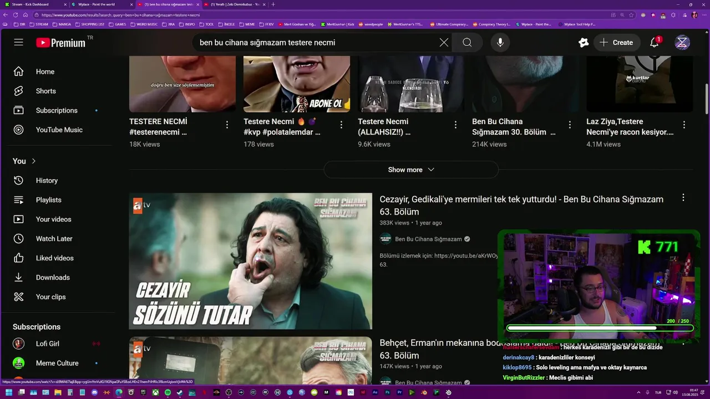Open options for Laz Ziya,Testere short
This screenshot has height=399, width=710.
coord(684,125)
